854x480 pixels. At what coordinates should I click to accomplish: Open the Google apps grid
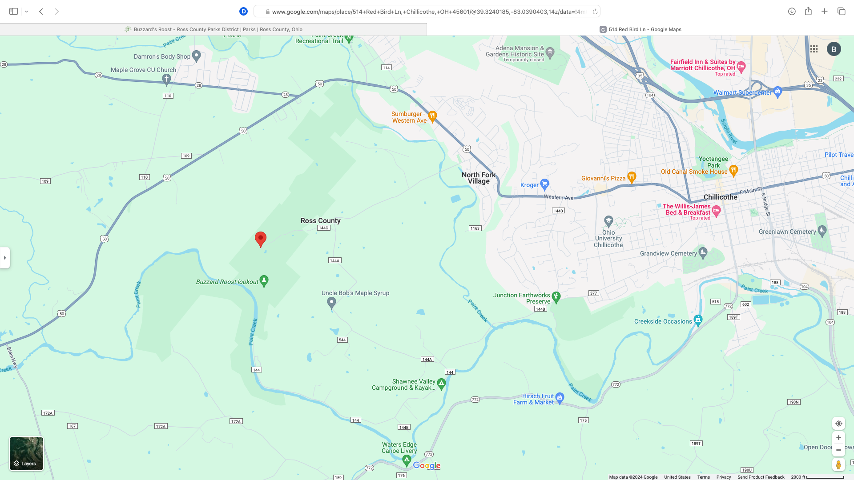tap(814, 49)
